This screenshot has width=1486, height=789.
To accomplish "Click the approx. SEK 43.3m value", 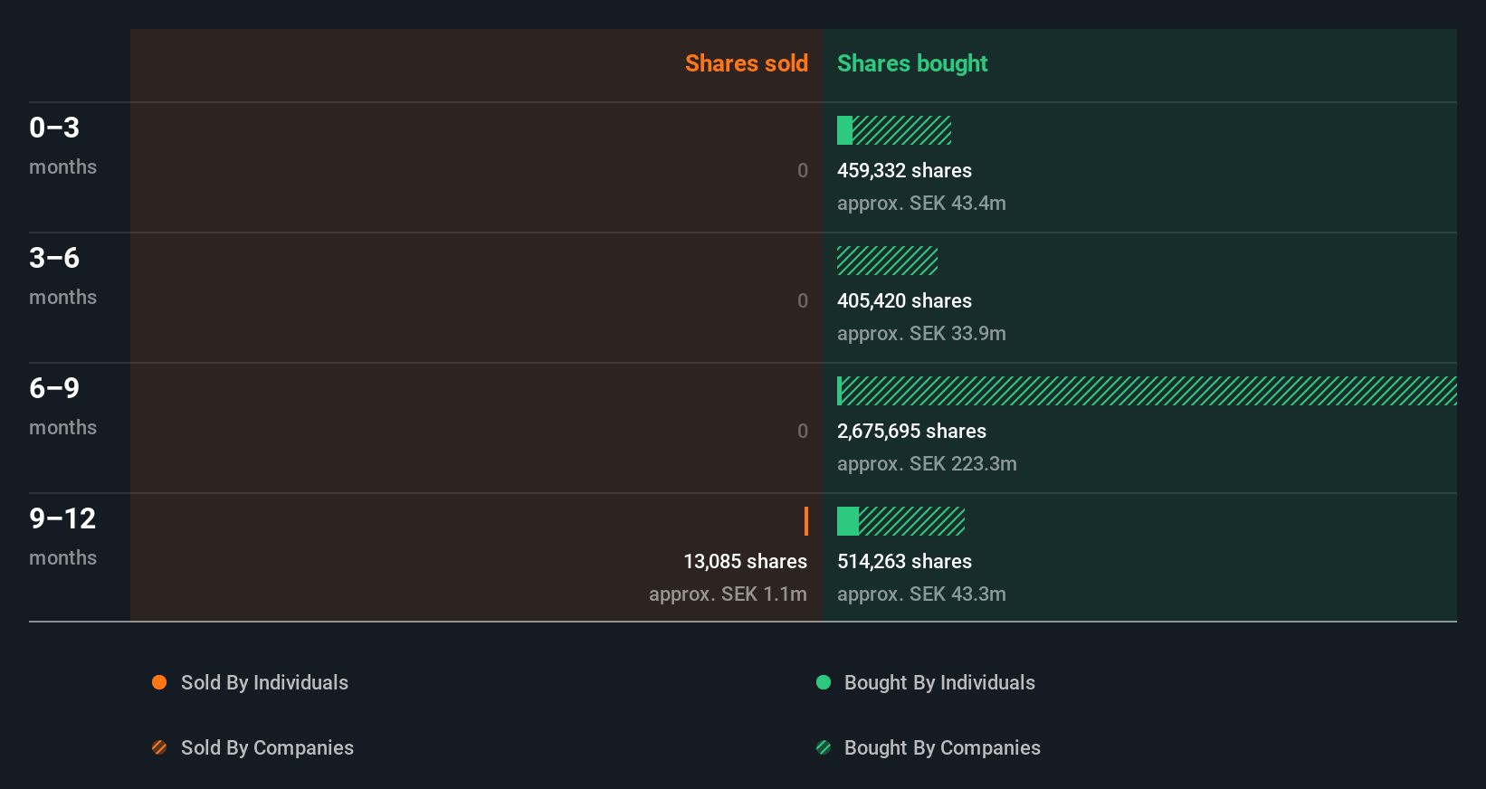I will click(x=921, y=594).
